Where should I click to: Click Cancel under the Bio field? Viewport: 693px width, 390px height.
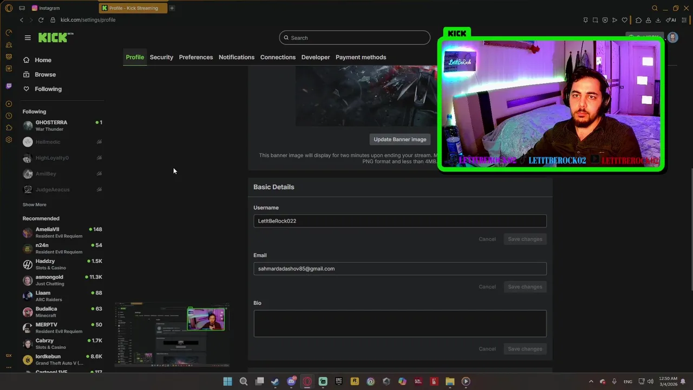[487, 349]
